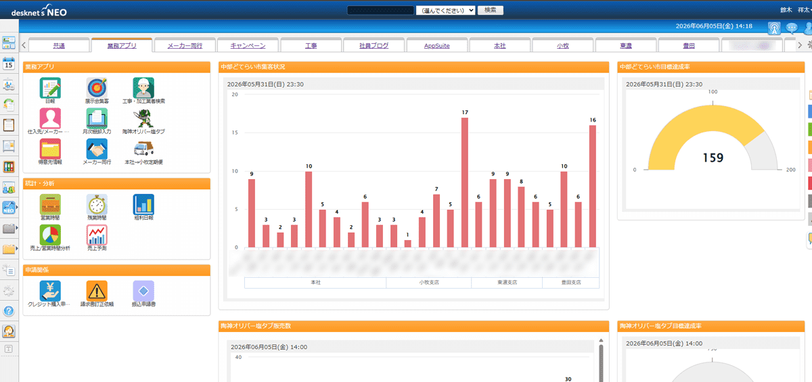This screenshot has width=812, height=382.
Task: Launch 工事・加工業者検索 worker icon
Action: point(143,87)
